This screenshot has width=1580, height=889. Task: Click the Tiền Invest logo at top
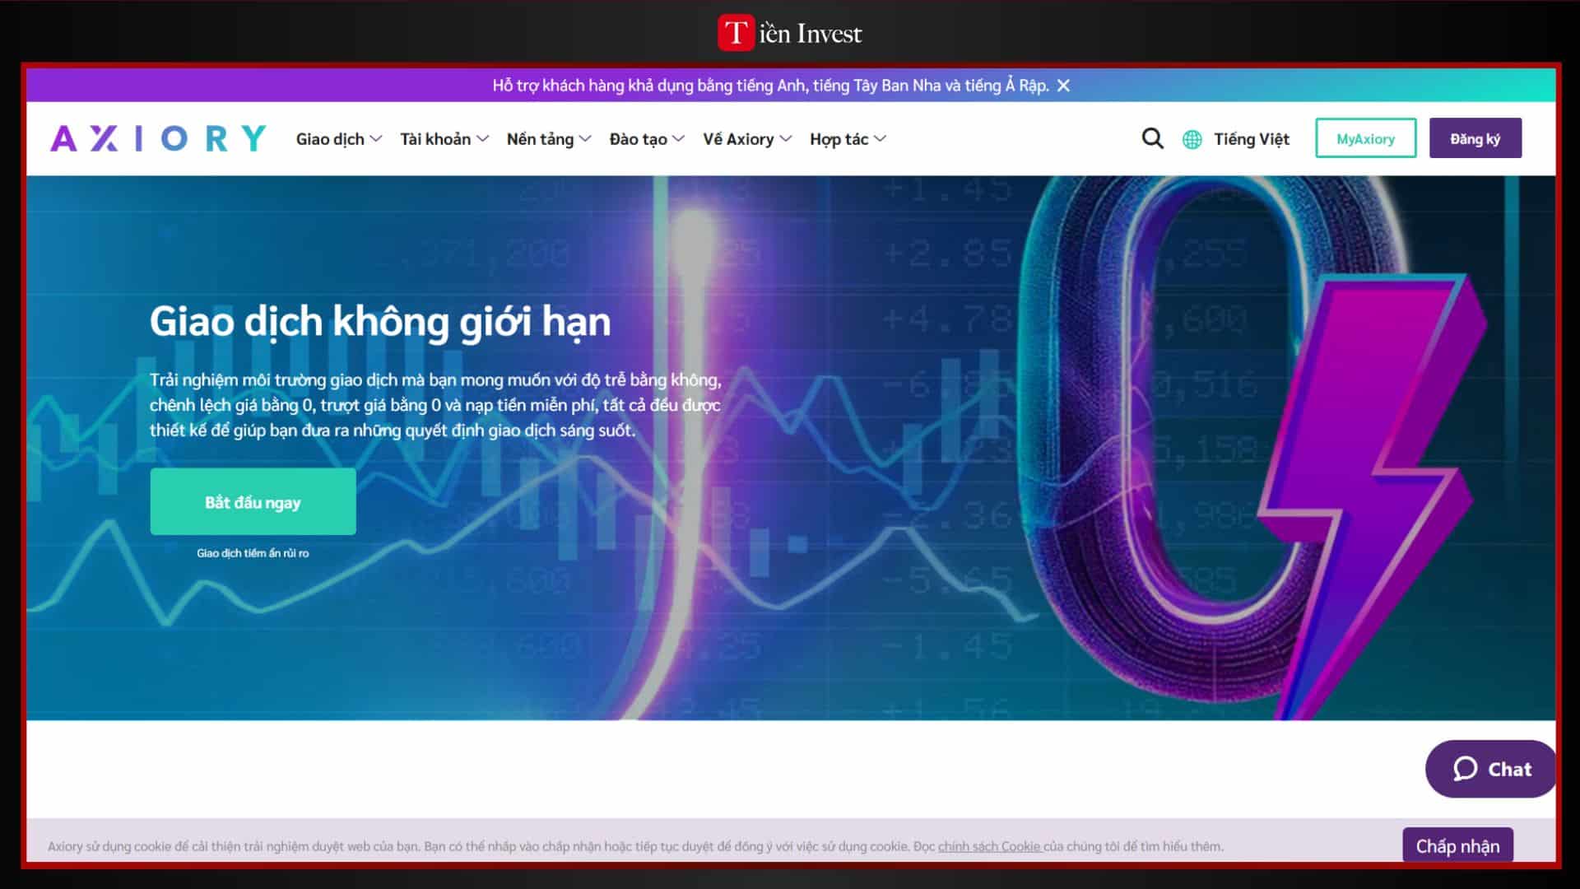pyautogui.click(x=790, y=34)
